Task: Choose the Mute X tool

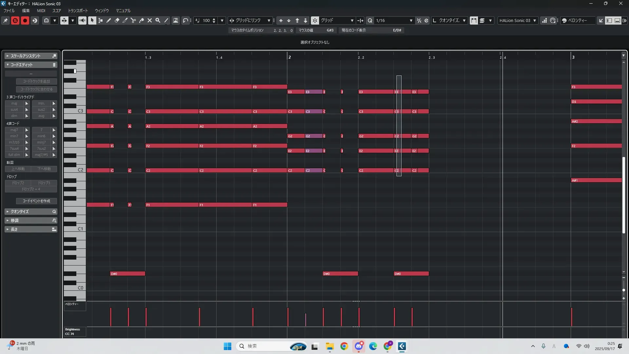Action: [x=149, y=20]
